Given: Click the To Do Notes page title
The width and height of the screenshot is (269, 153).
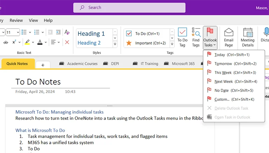Looking at the screenshot, I should (38, 82).
